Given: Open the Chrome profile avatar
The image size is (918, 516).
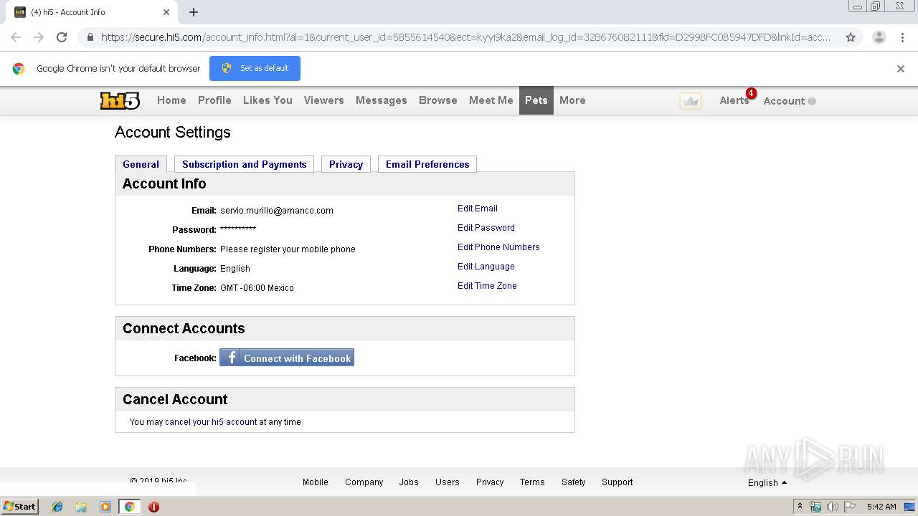Looking at the screenshot, I should click(879, 37).
